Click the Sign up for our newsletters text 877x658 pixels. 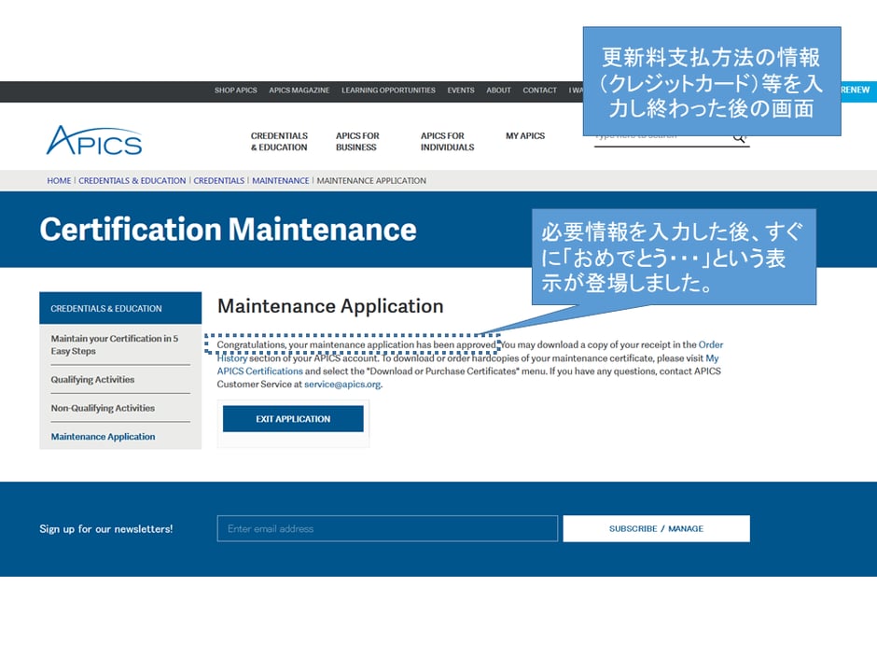tap(106, 529)
